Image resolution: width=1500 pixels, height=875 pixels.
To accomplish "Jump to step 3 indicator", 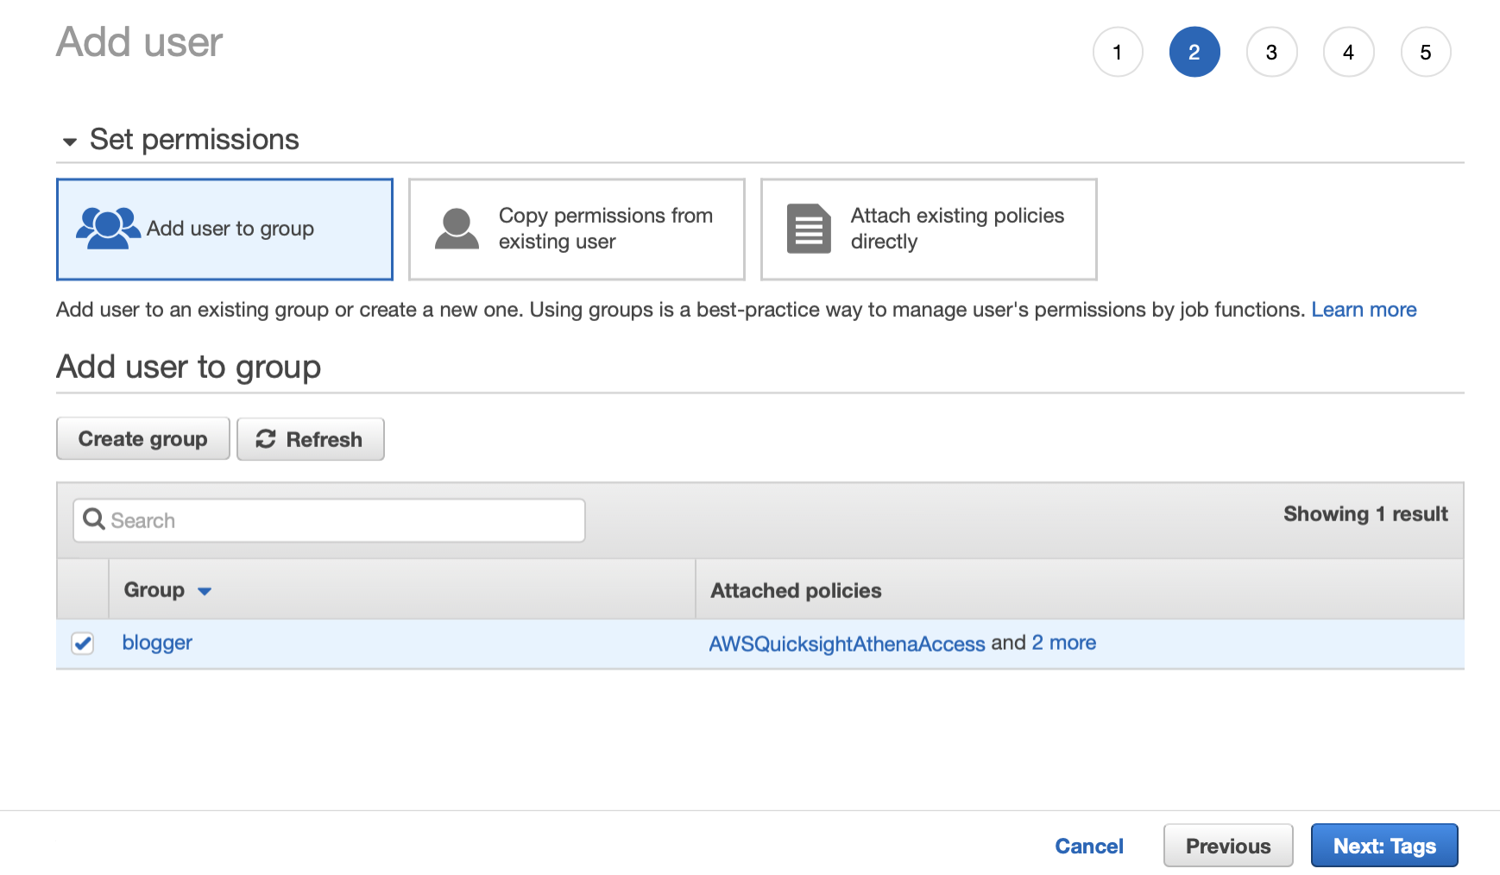I will pyautogui.click(x=1271, y=52).
